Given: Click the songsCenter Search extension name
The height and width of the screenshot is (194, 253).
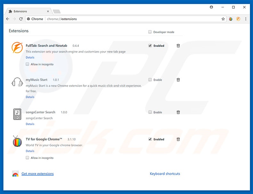Looking at the screenshot, I should tap(40, 112).
